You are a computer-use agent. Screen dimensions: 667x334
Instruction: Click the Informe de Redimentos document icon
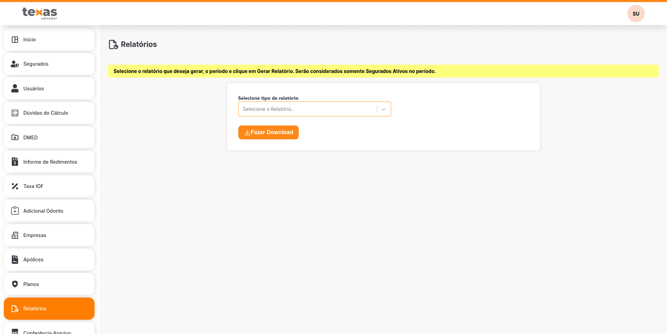coord(15,162)
